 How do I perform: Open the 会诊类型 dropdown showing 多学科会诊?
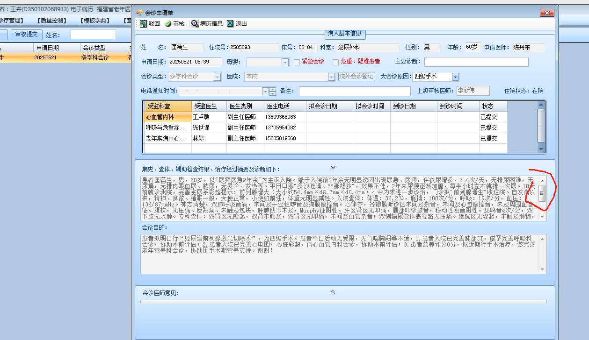point(217,77)
